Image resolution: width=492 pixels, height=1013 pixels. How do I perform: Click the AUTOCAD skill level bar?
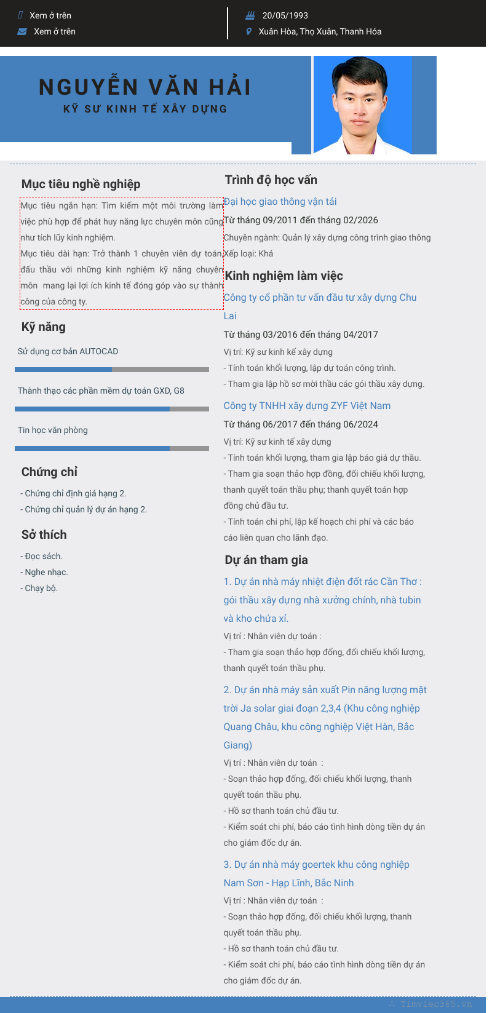pos(112,370)
